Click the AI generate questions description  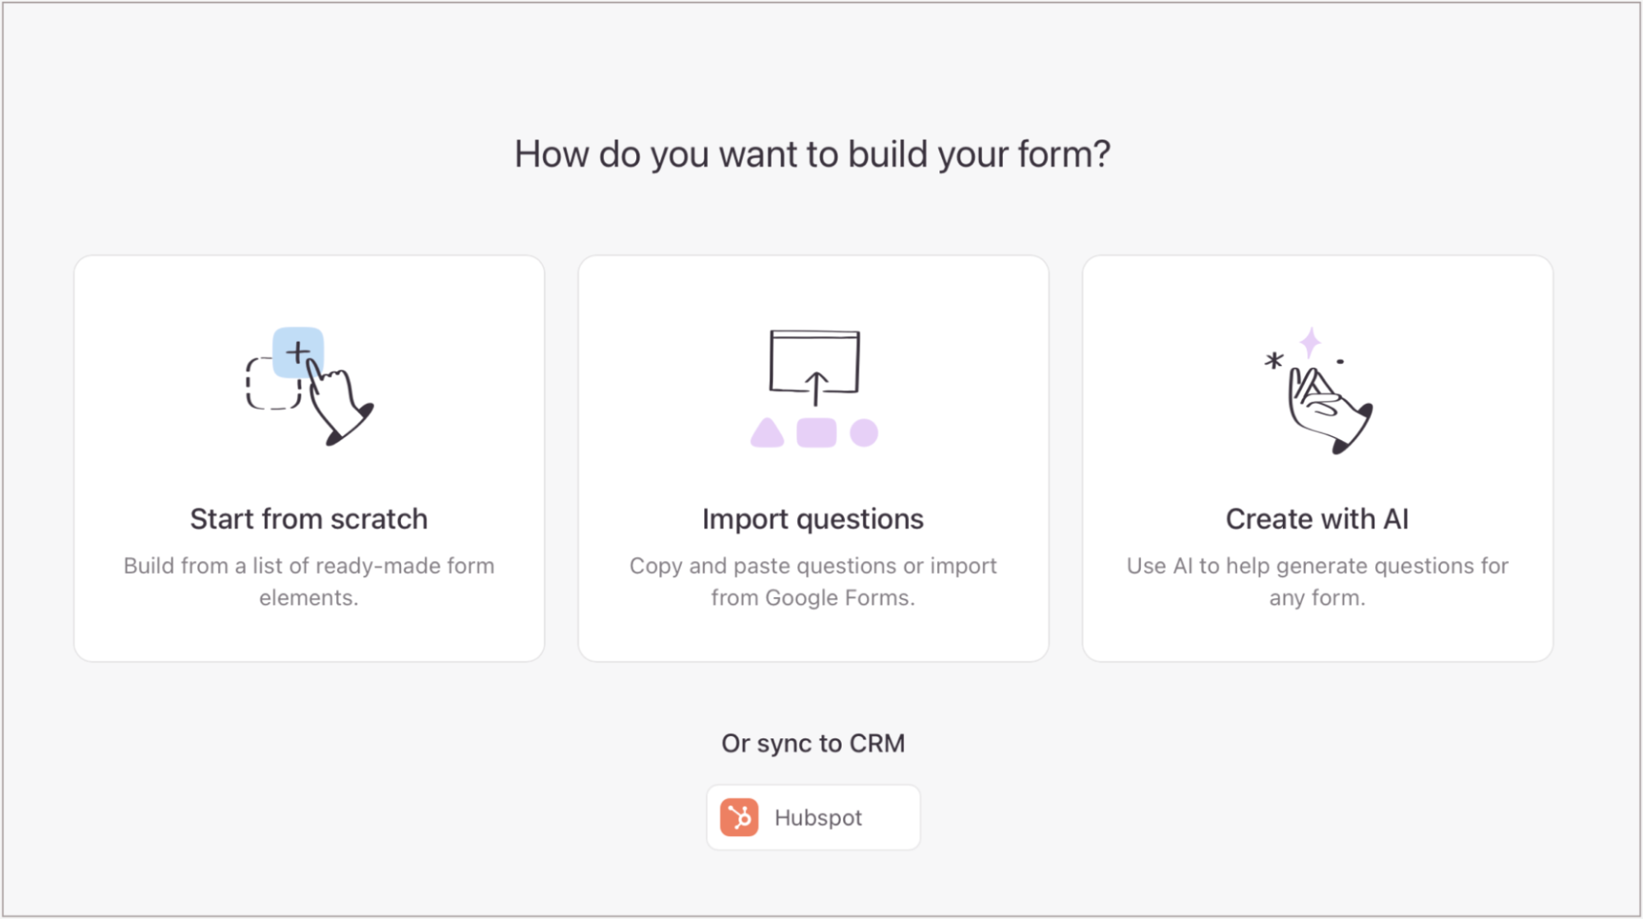click(1318, 581)
